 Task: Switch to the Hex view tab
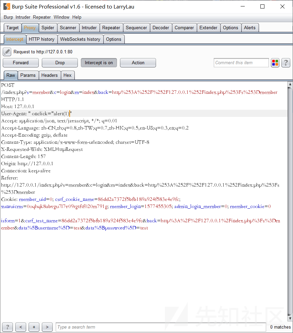coord(67,75)
